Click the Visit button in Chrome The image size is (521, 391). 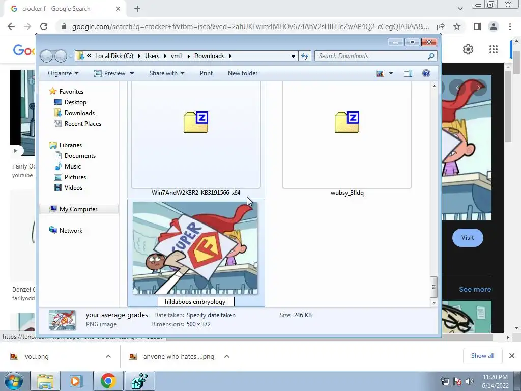468,238
